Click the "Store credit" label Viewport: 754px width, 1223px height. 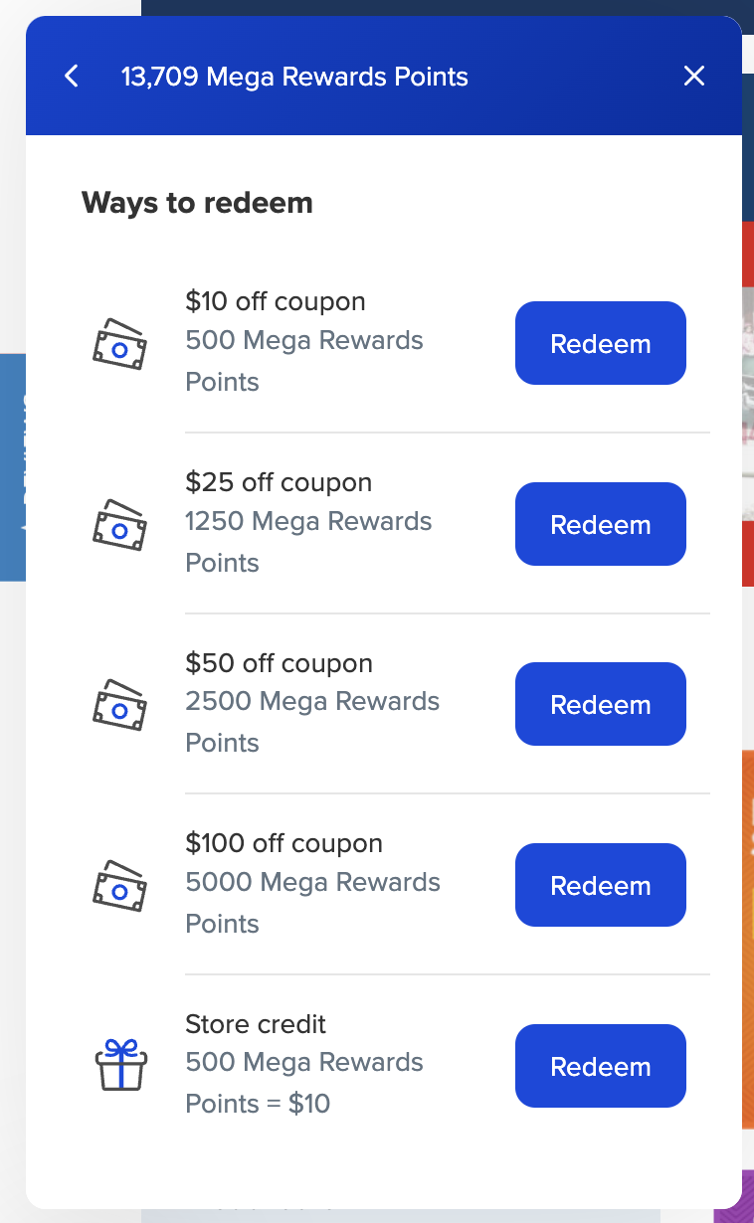coord(256,1024)
